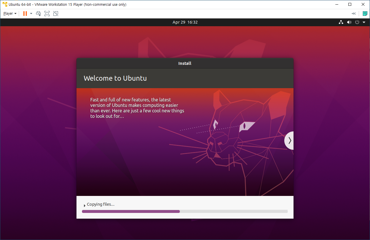Open the Player menu in VMware
The height and width of the screenshot is (240, 370).
(x=10, y=14)
